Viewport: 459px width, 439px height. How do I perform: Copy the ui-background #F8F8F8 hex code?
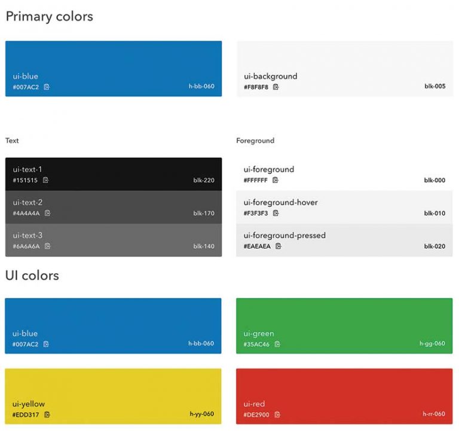(276, 87)
